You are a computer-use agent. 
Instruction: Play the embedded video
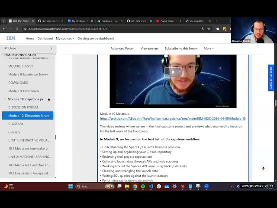(173, 72)
